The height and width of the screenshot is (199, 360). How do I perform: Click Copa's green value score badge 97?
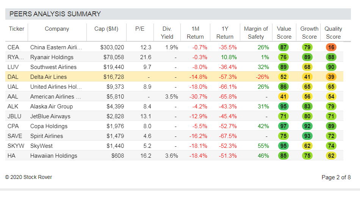(283, 126)
